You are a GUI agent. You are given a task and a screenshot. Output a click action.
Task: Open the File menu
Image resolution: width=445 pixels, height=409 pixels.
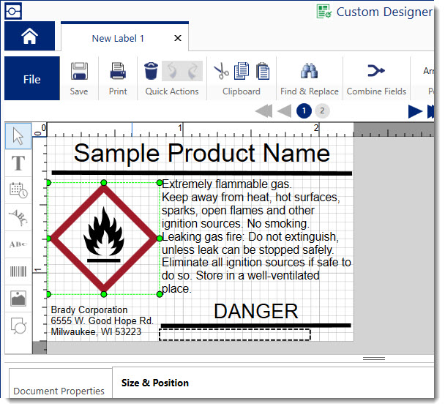pyautogui.click(x=31, y=79)
